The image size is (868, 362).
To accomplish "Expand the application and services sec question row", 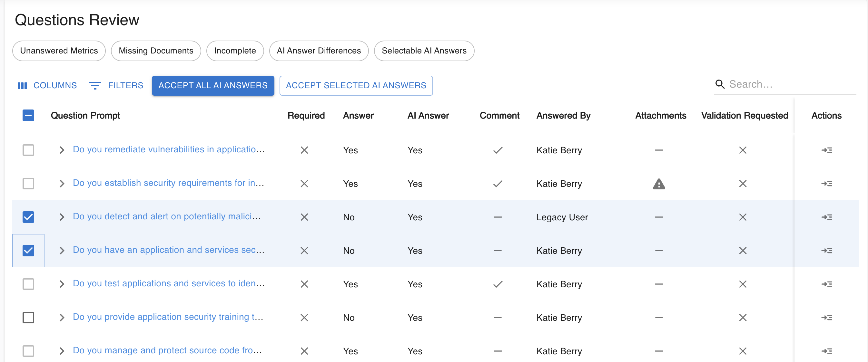I will pyautogui.click(x=62, y=251).
